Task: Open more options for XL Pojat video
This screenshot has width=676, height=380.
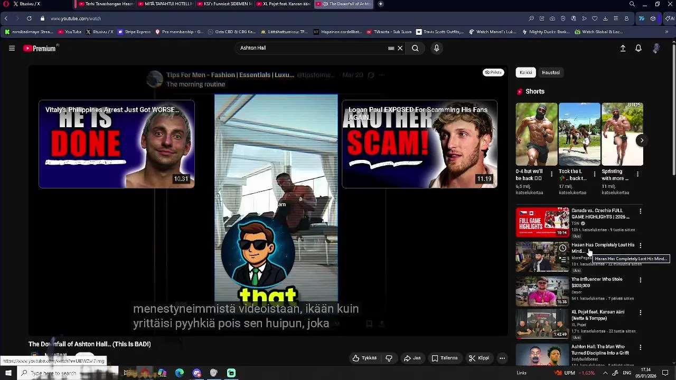Action: coord(641,312)
